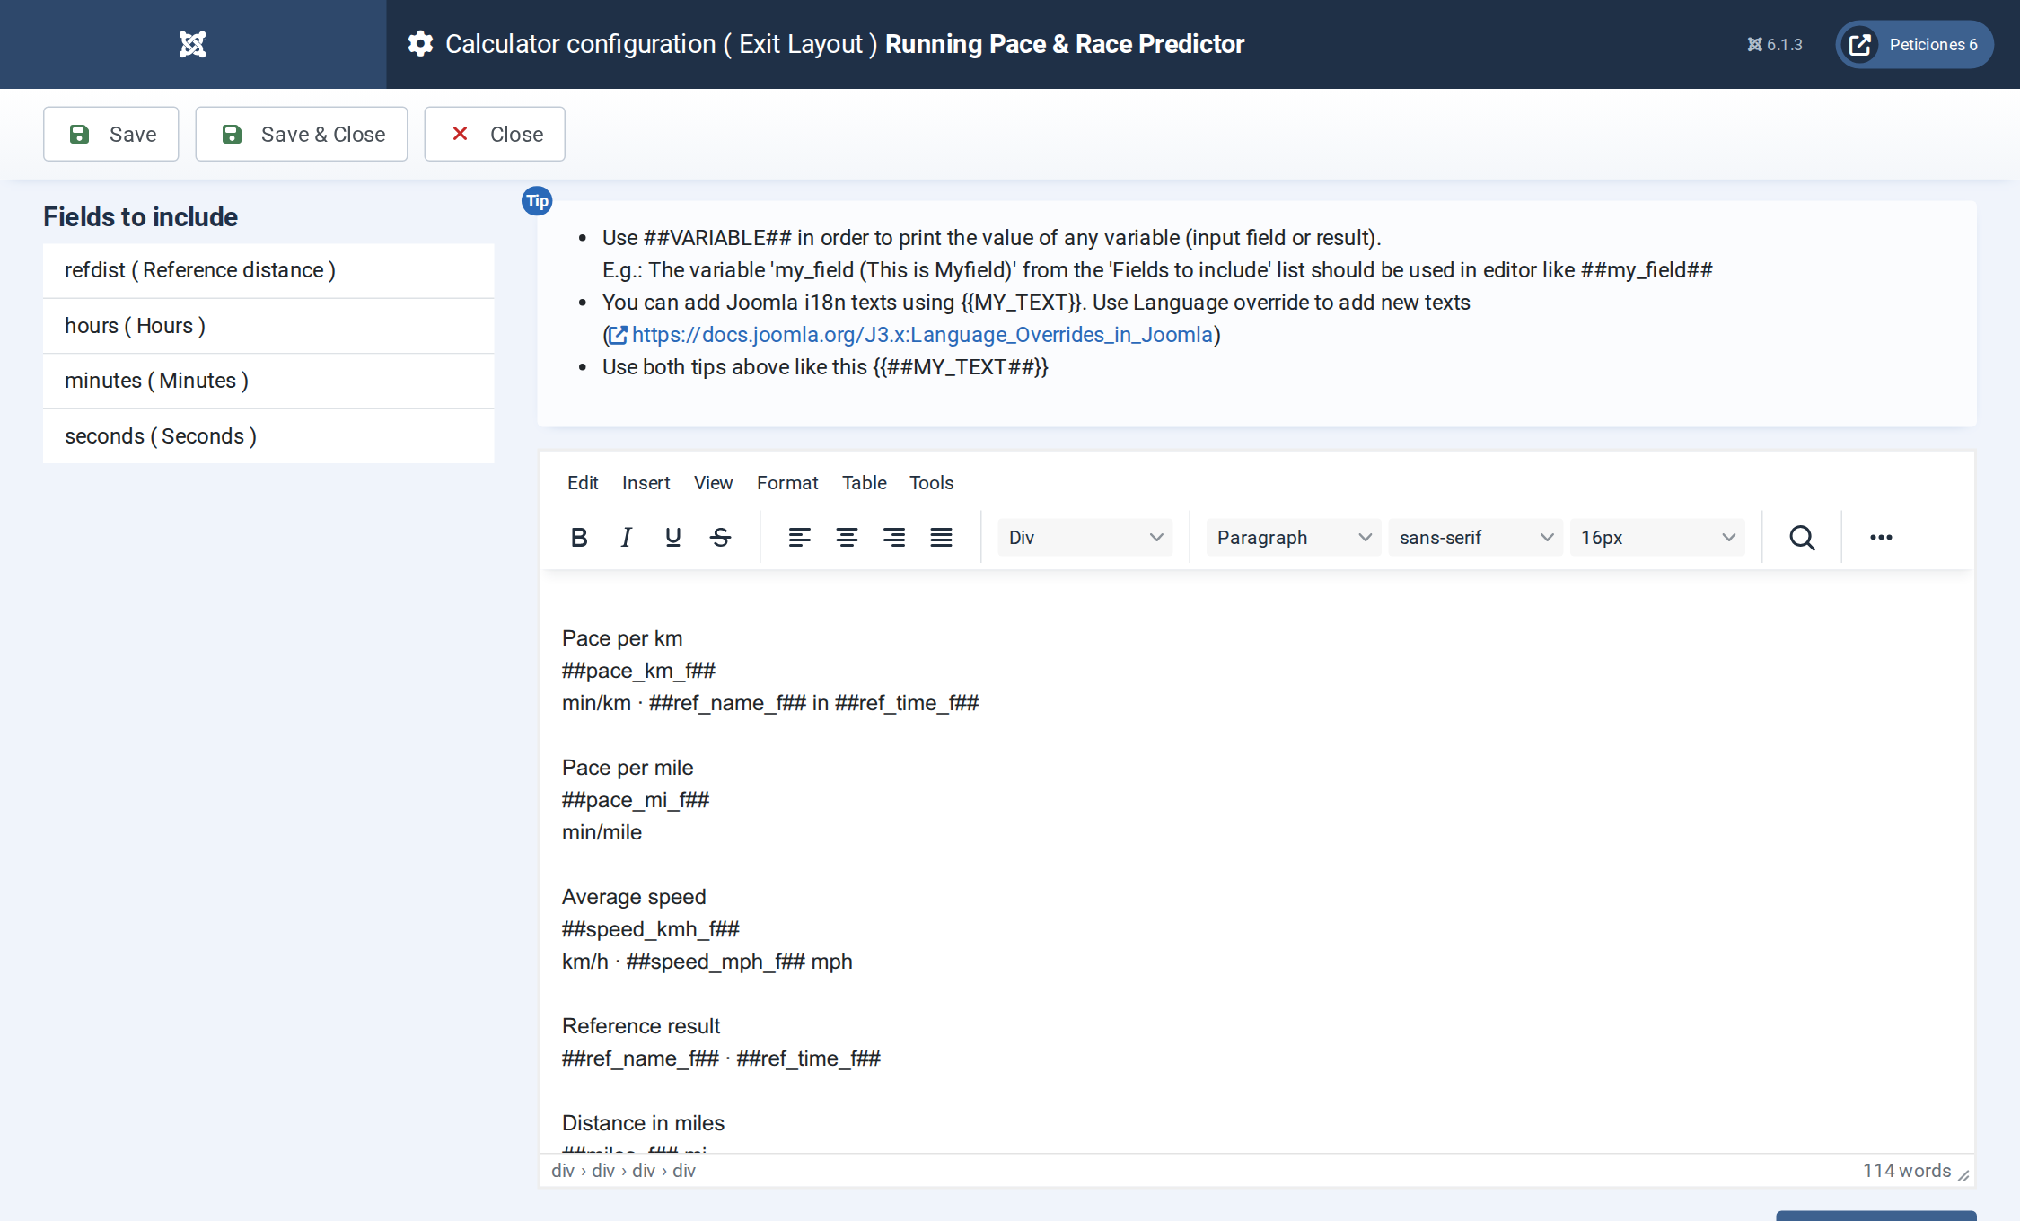Image resolution: width=2020 pixels, height=1221 pixels.
Task: Click the ##pace_km_f## variable in editor
Action: click(638, 671)
